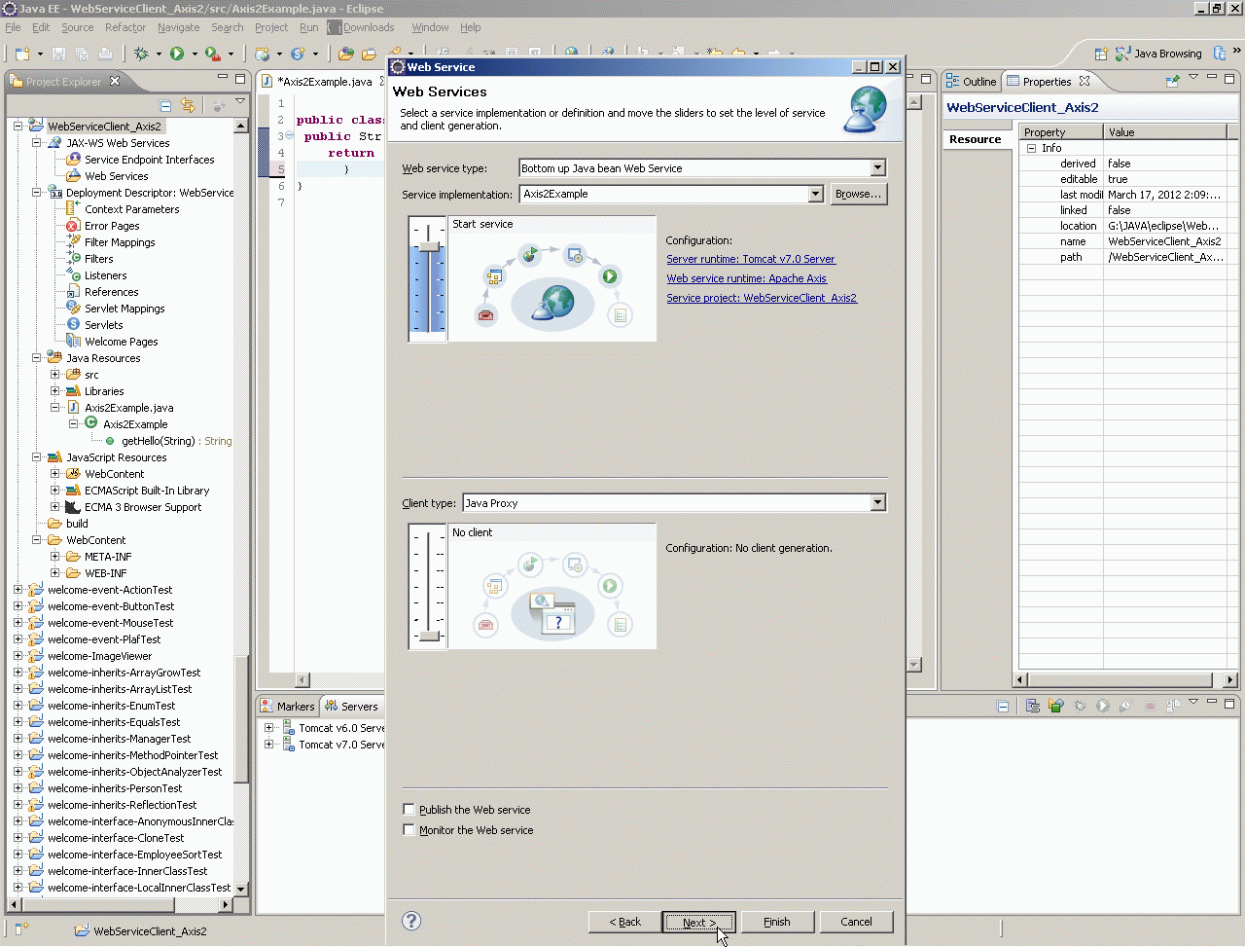
Task: Open the wizard Help question mark icon
Action: click(x=411, y=921)
